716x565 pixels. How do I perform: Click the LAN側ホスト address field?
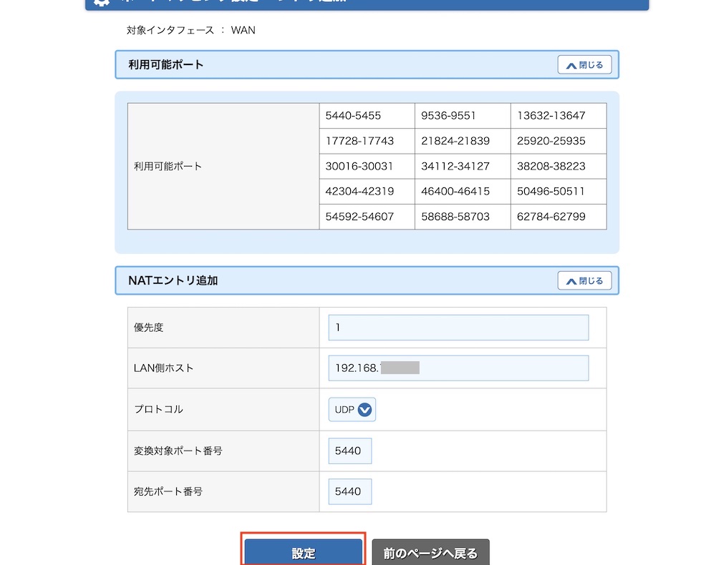click(x=458, y=368)
